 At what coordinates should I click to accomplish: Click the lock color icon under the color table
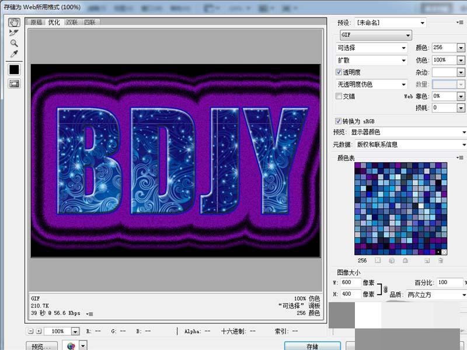406,260
